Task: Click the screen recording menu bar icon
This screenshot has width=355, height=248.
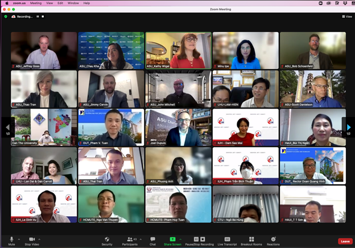Action: pos(321,3)
